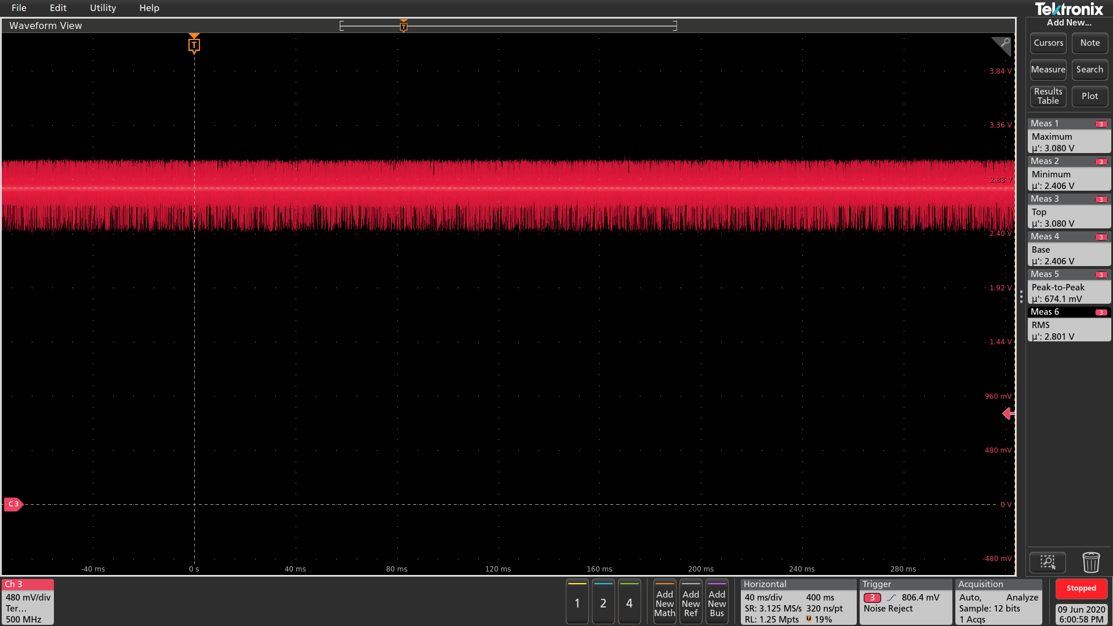Click the Stopped run/stop button
The width and height of the screenshot is (1113, 626).
point(1081,588)
